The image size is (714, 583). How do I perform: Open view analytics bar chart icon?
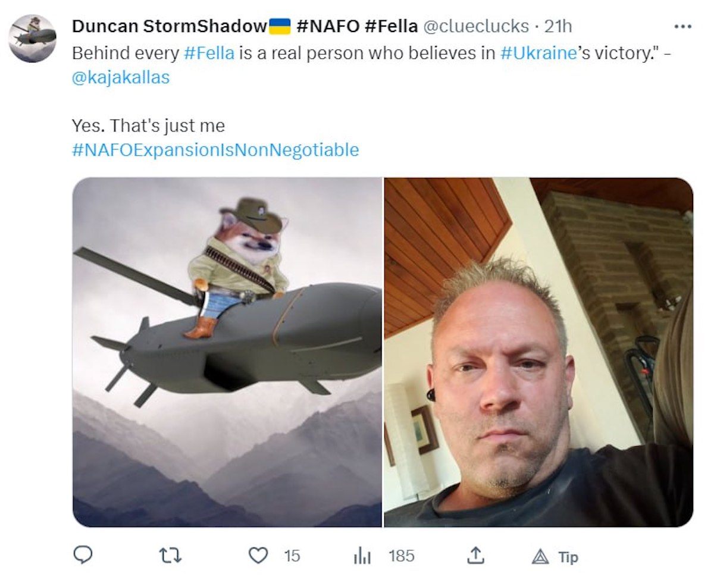[x=362, y=556]
